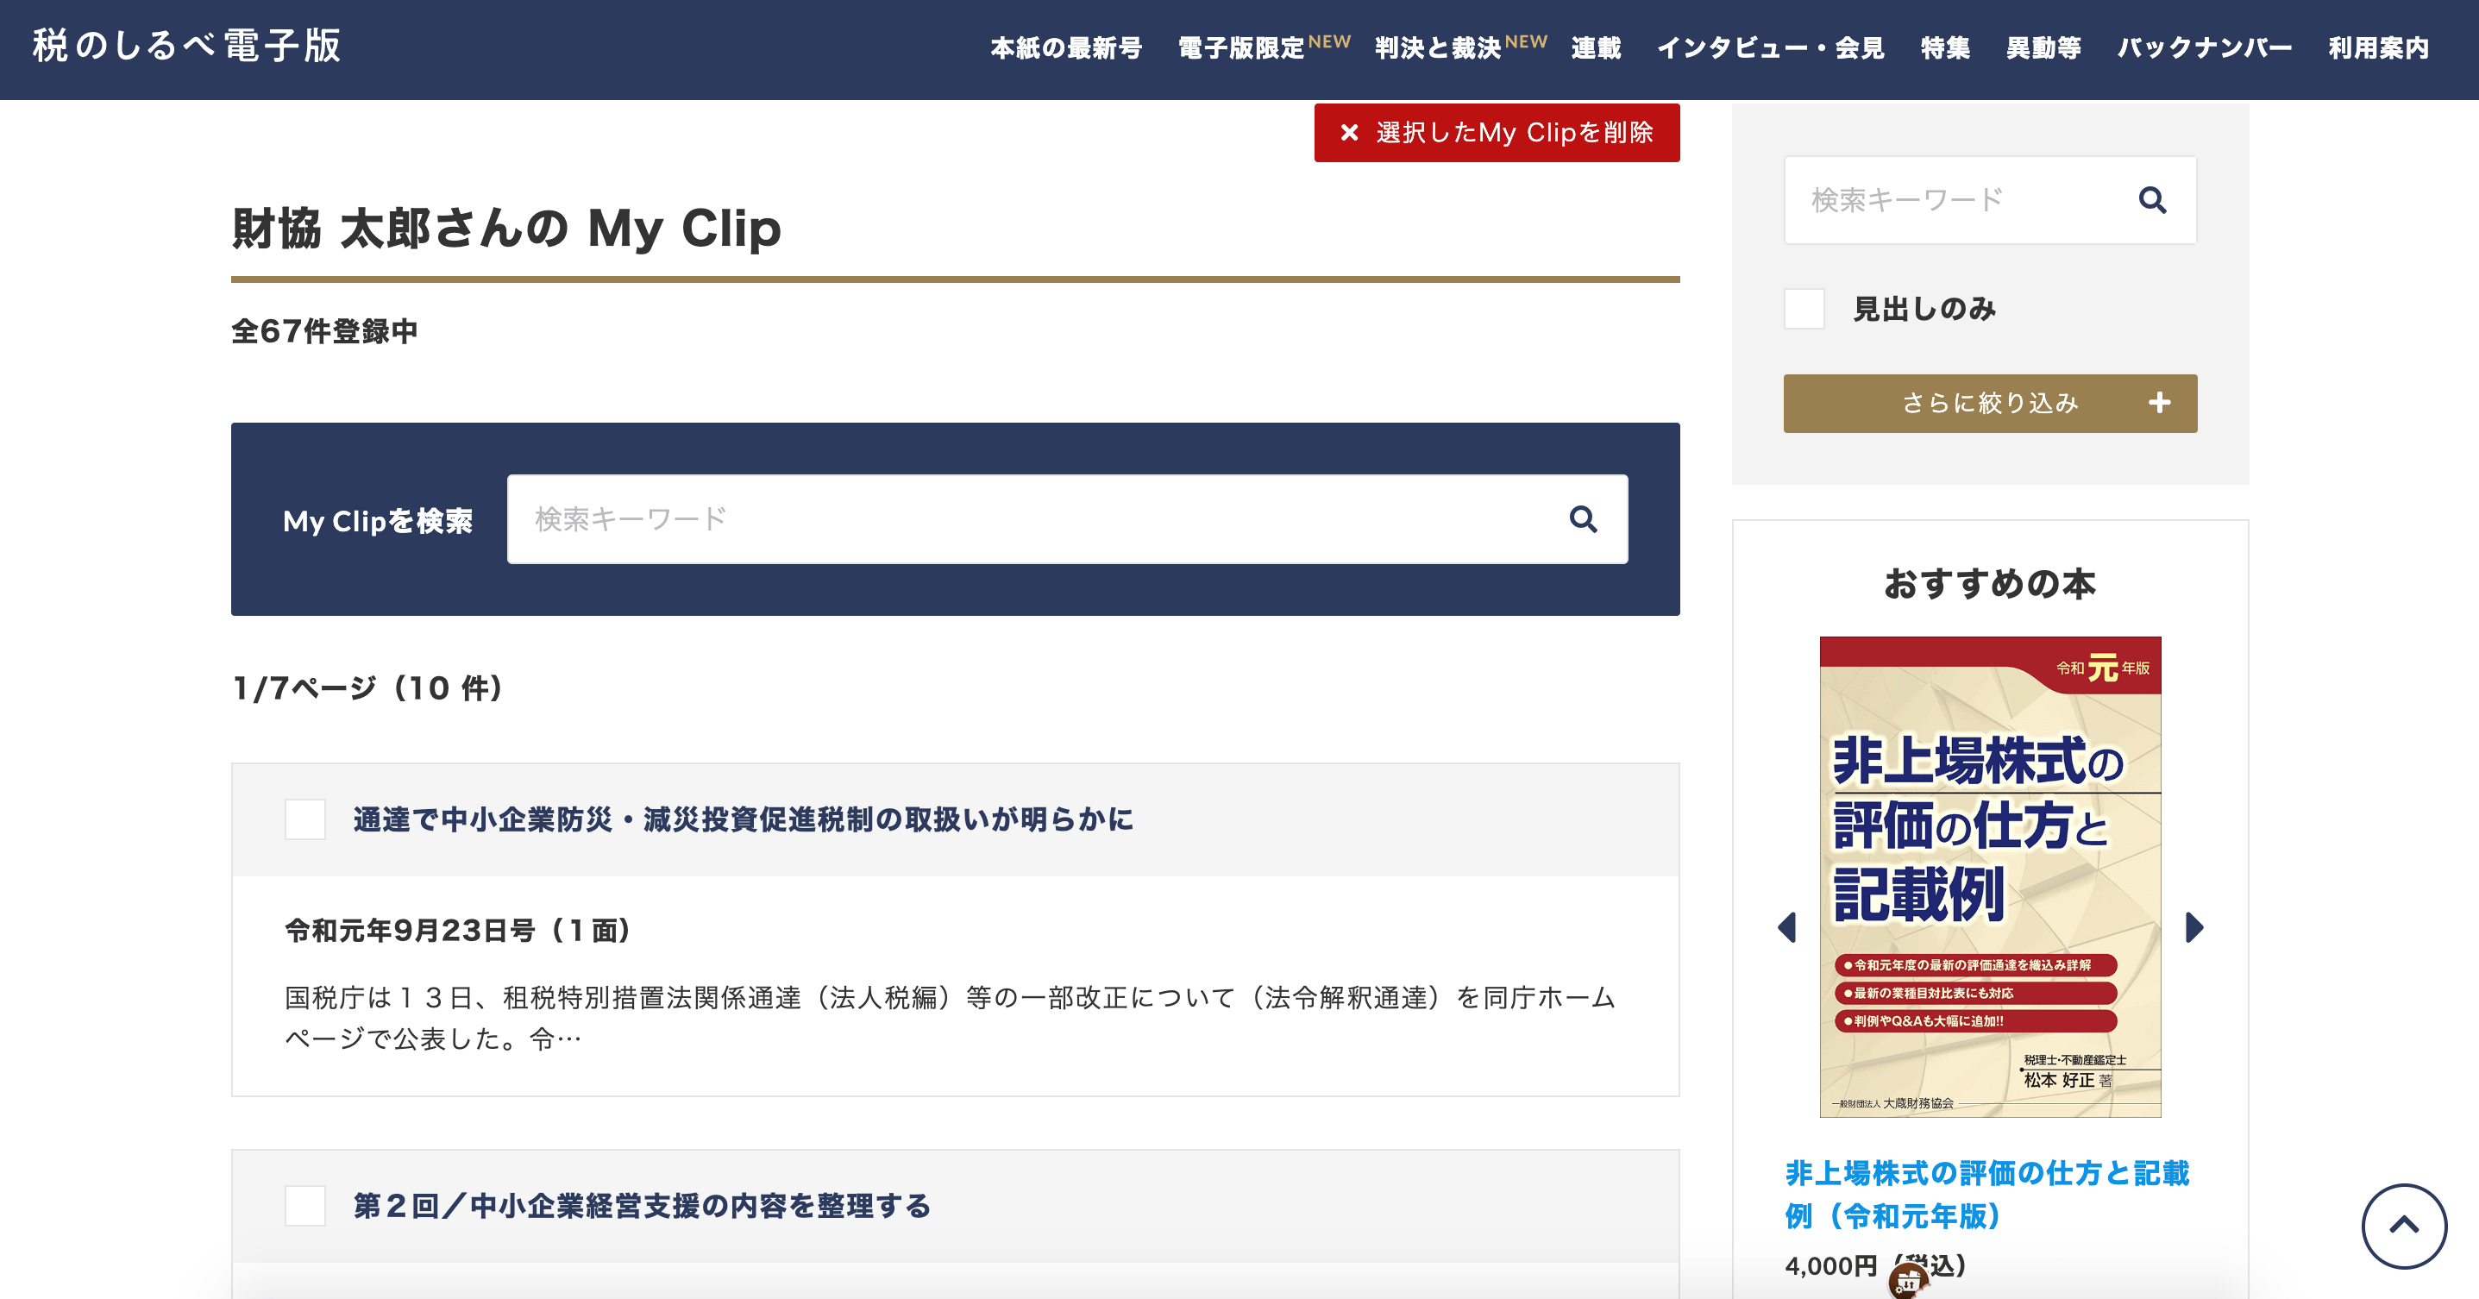Open the 税のしるべ電子版 home logo

(x=186, y=47)
